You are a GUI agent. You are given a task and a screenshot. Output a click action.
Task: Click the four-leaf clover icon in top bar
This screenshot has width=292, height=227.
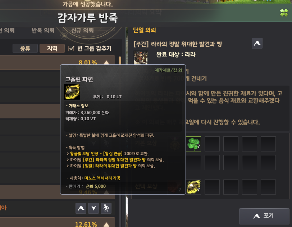coord(284,13)
